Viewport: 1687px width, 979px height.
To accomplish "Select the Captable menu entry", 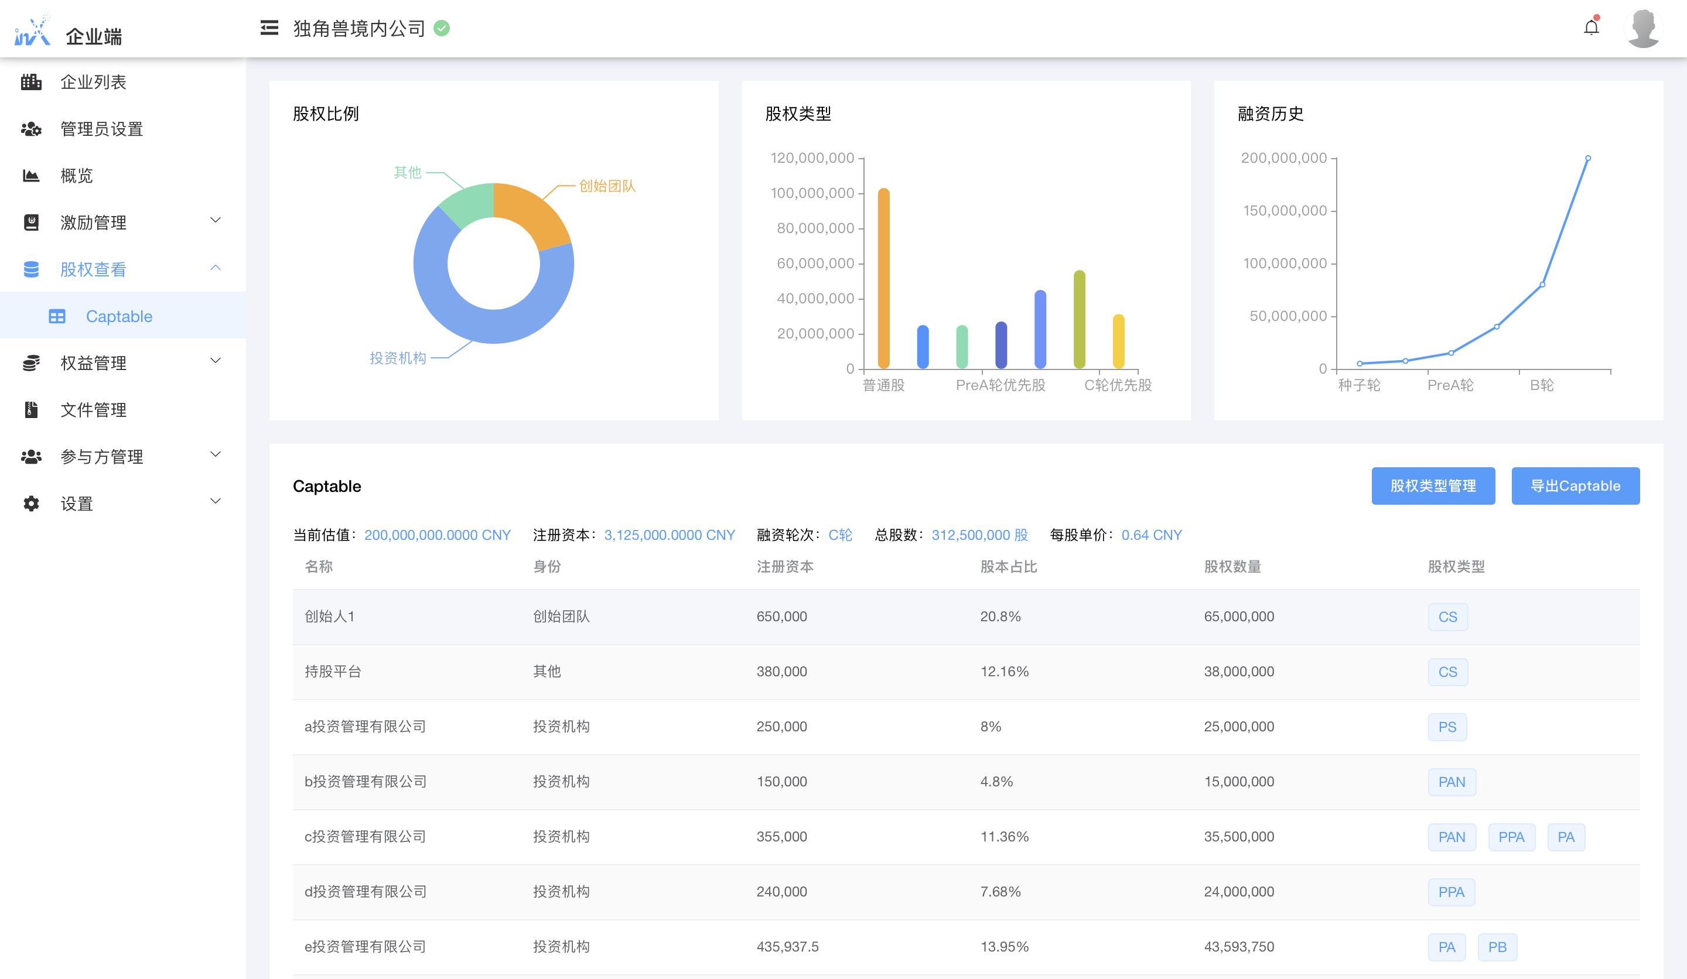I will coord(118,317).
